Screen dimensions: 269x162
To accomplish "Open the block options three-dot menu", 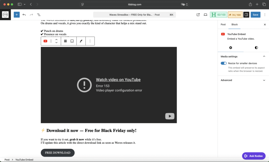I will pyautogui.click(x=90, y=41).
